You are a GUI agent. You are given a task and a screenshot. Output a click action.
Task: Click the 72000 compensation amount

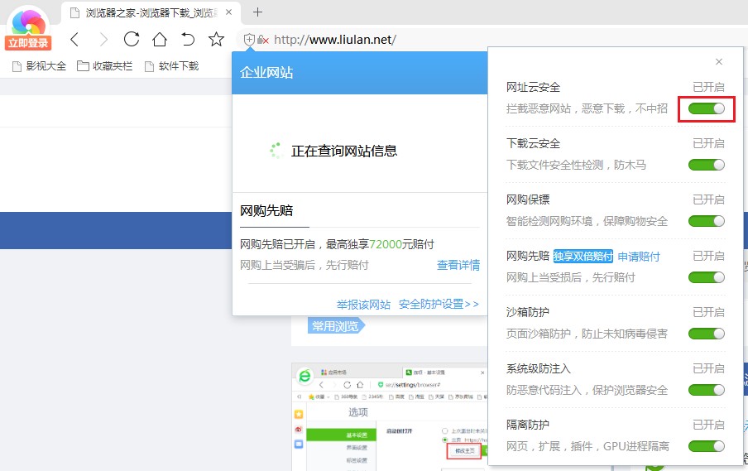click(386, 244)
